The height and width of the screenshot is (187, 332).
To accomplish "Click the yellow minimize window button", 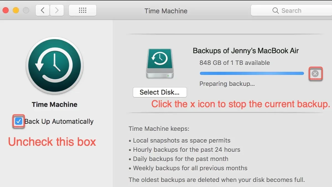I will [x=16, y=11].
